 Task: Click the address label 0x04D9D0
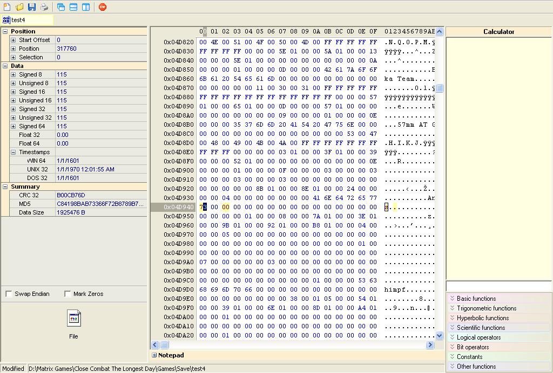pyautogui.click(x=179, y=289)
